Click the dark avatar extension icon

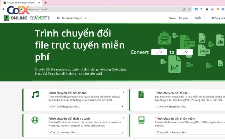click(207, 9)
